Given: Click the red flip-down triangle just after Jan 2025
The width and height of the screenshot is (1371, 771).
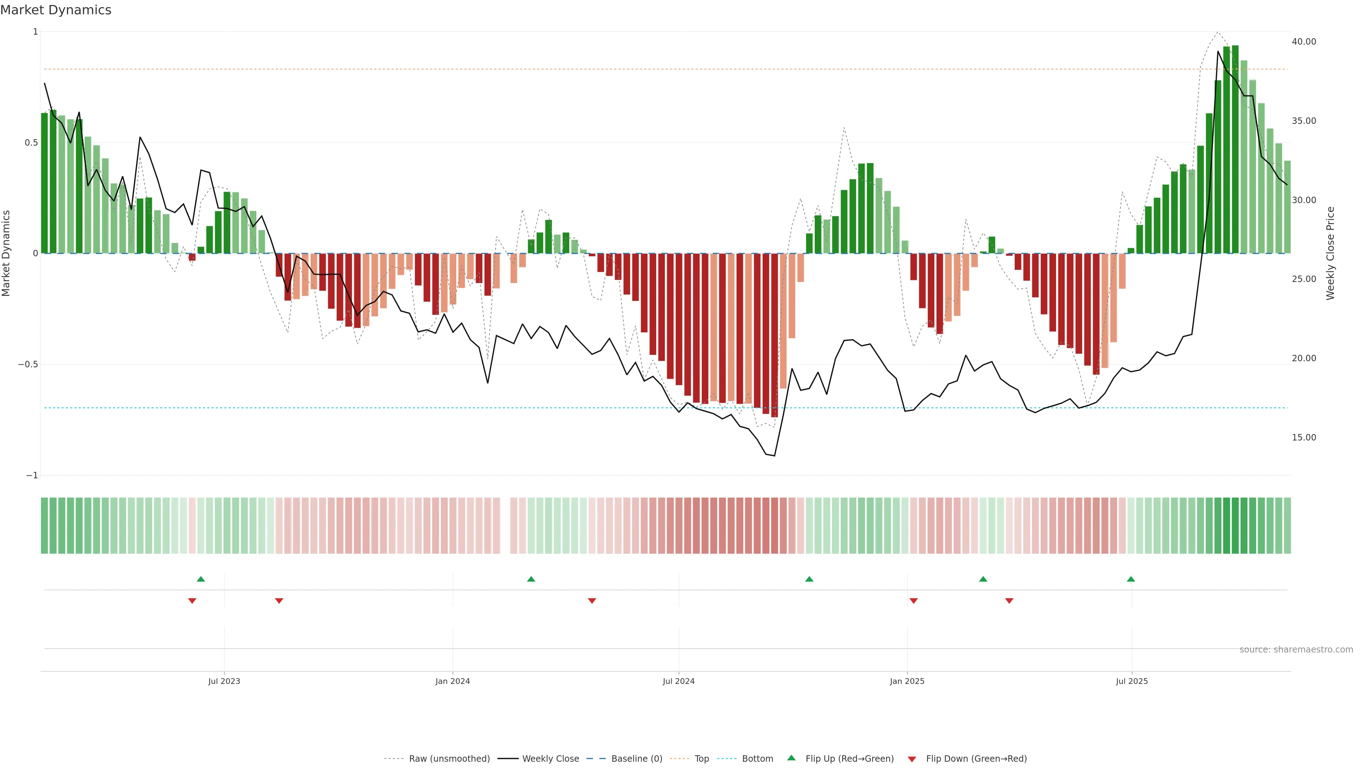Looking at the screenshot, I should (x=913, y=601).
